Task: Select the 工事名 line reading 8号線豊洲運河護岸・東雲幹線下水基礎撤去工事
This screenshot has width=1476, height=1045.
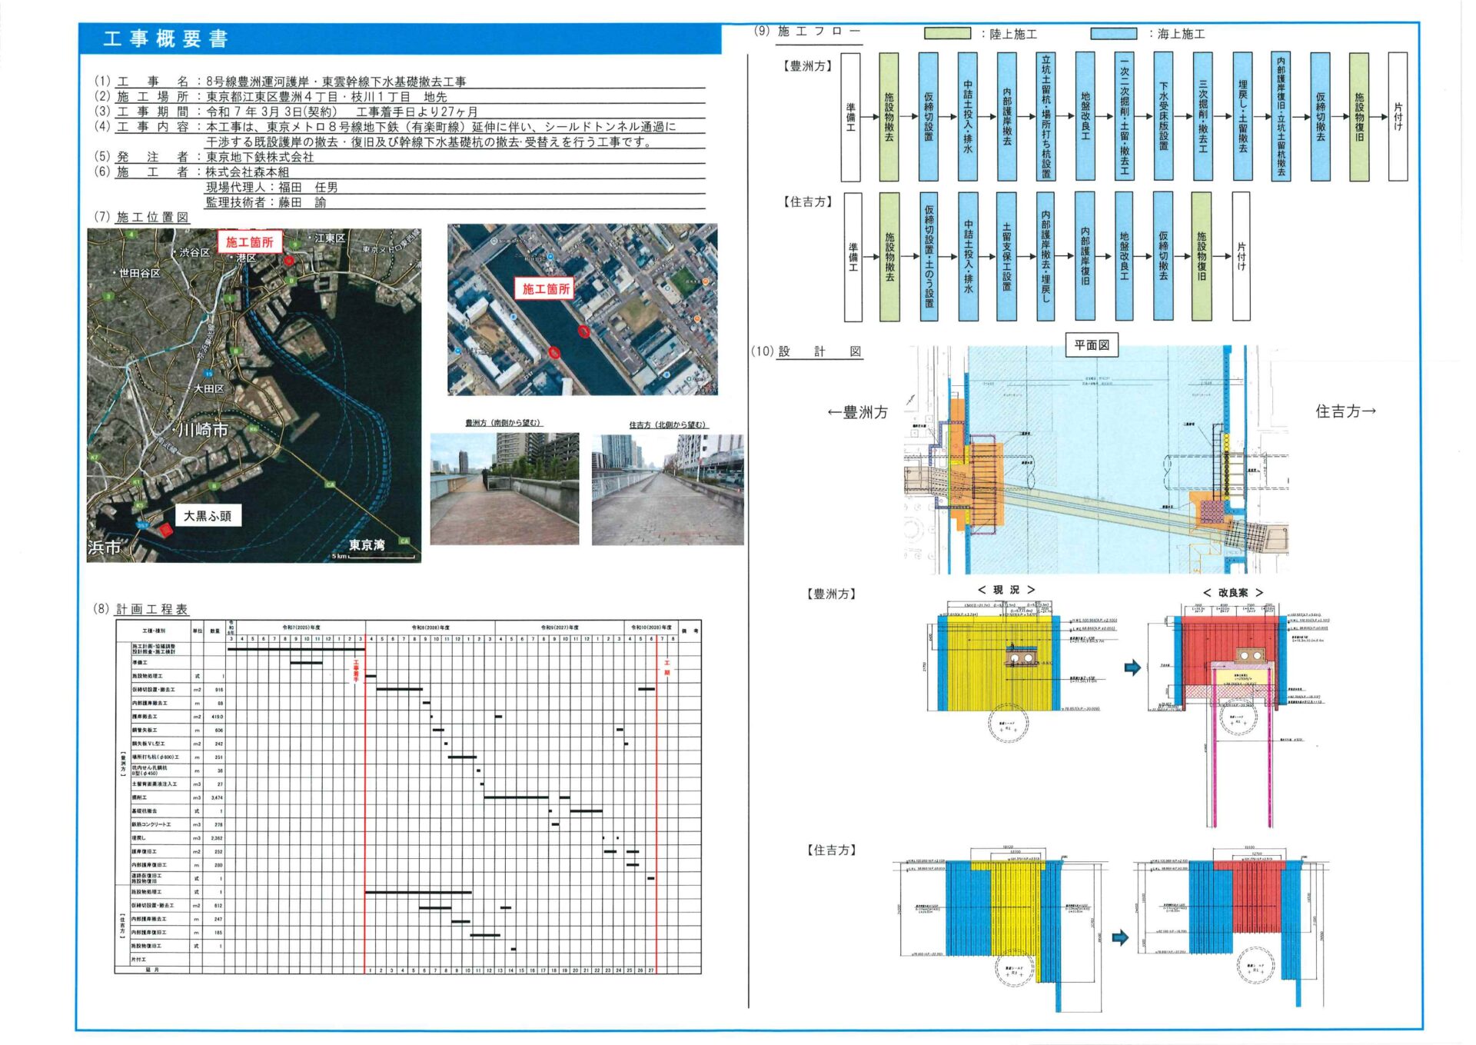Action: pos(335,82)
